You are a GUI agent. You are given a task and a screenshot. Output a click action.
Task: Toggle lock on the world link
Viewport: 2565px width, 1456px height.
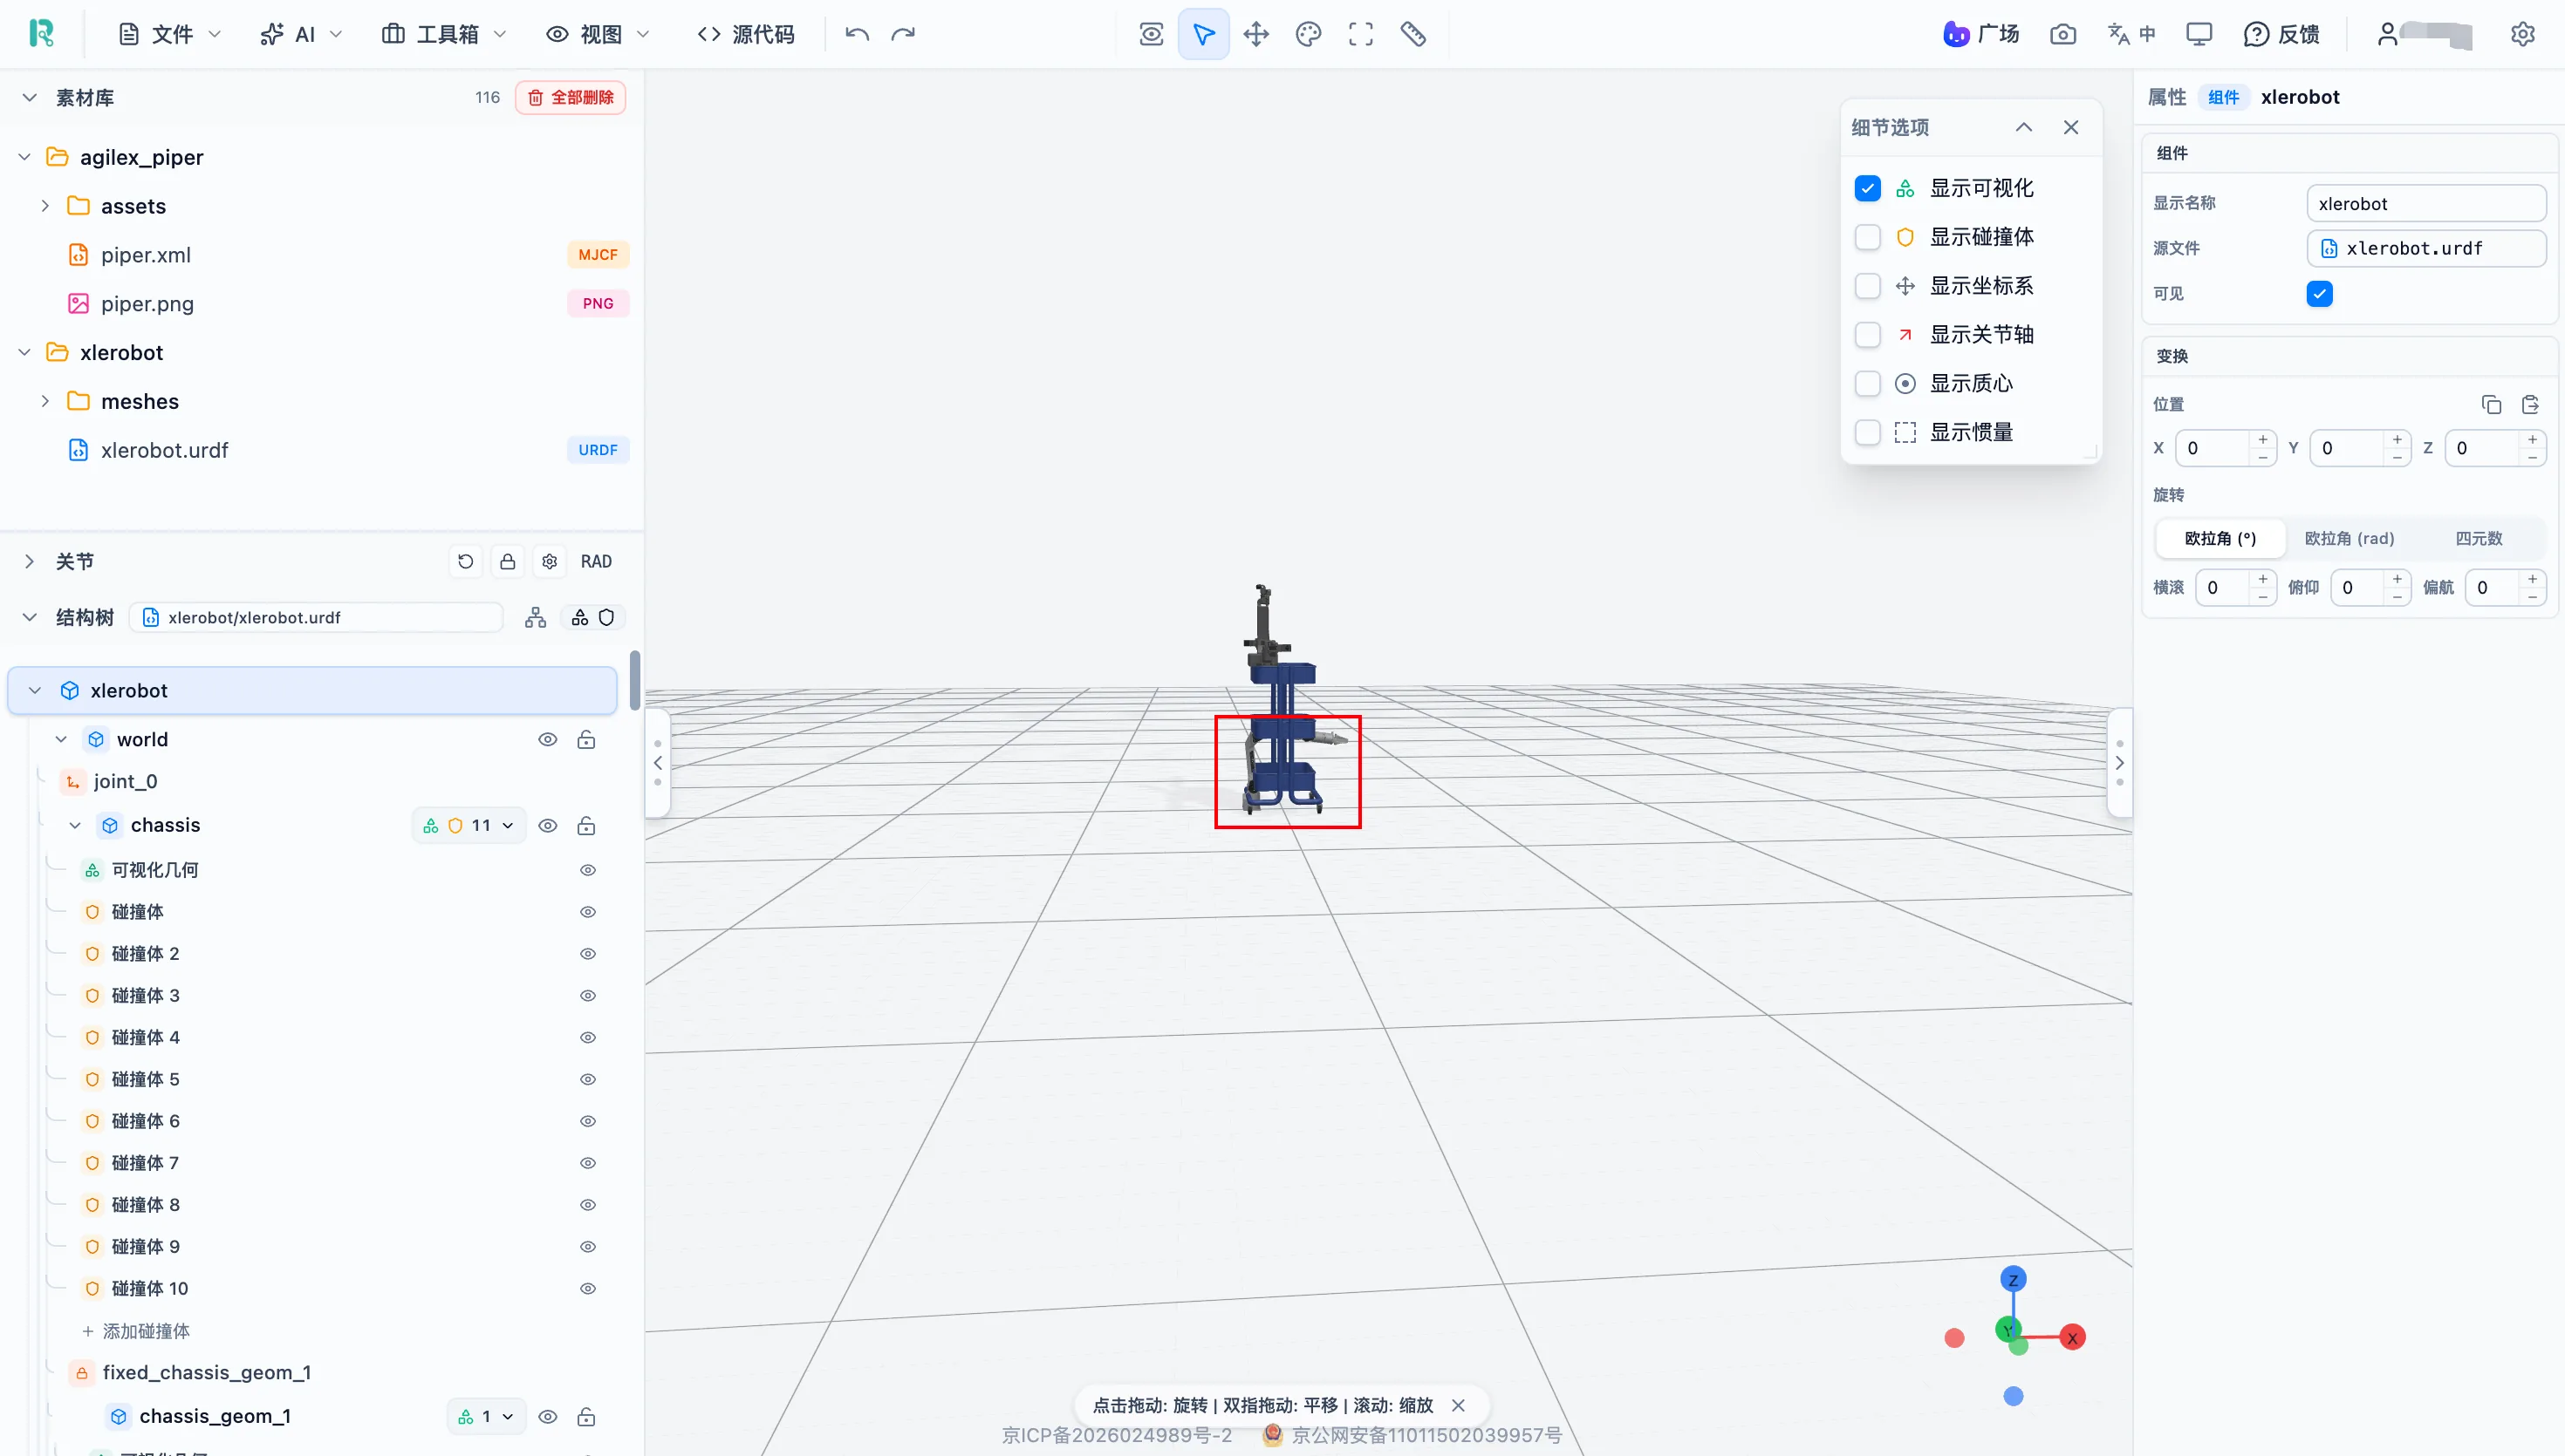pos(586,740)
